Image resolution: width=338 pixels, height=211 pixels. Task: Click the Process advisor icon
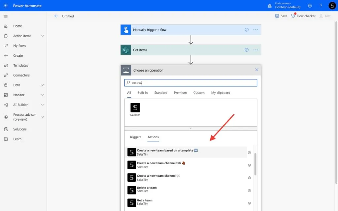click(6, 117)
